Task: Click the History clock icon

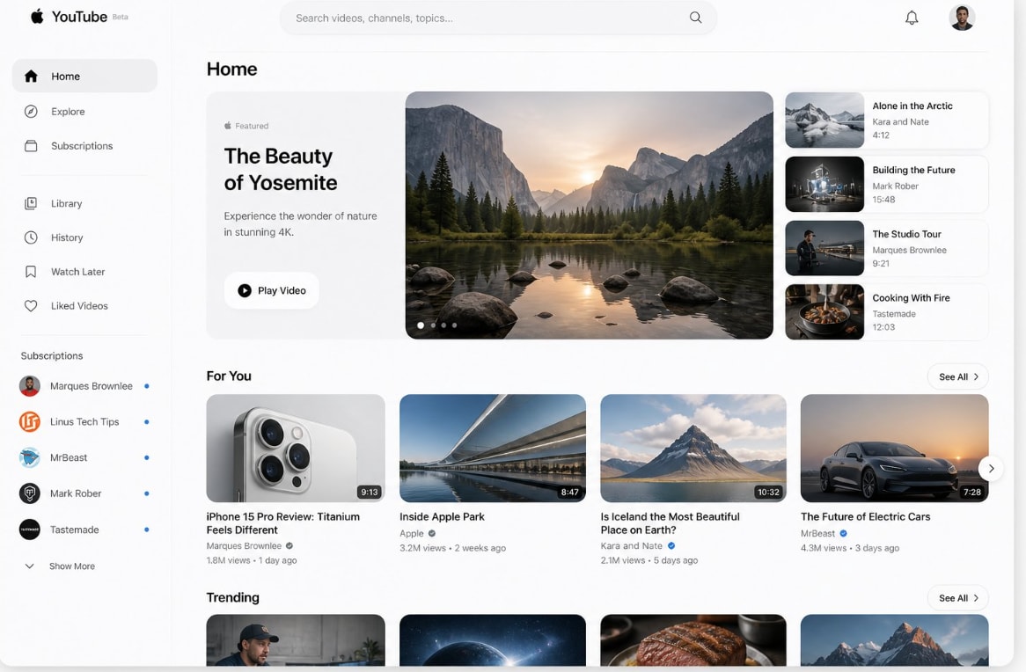Action: click(x=31, y=237)
